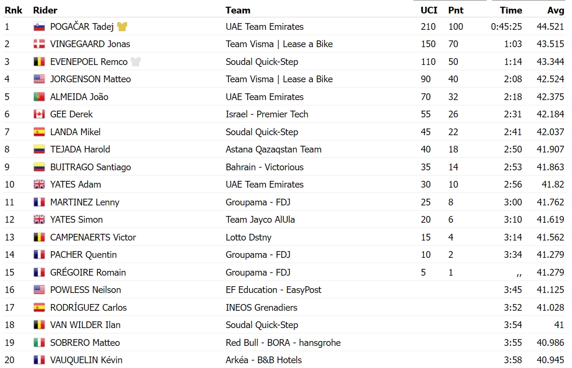Open the Soudal Quick-Step team link for Evenepoel

pyautogui.click(x=262, y=62)
